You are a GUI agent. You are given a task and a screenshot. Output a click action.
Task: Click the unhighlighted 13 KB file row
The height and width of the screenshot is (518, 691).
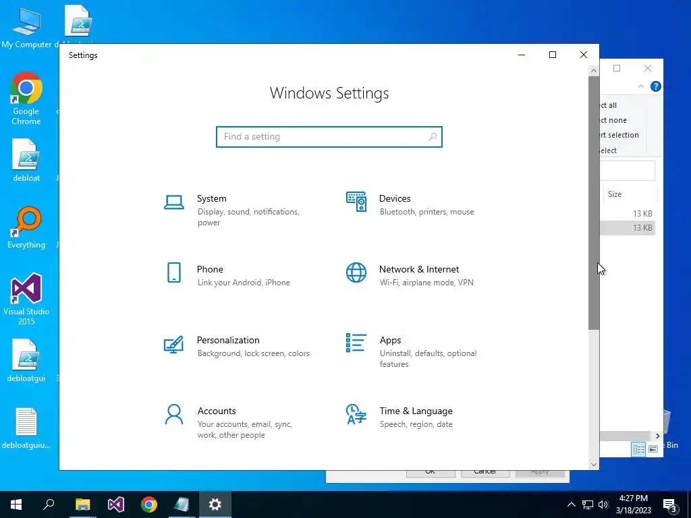pyautogui.click(x=628, y=214)
